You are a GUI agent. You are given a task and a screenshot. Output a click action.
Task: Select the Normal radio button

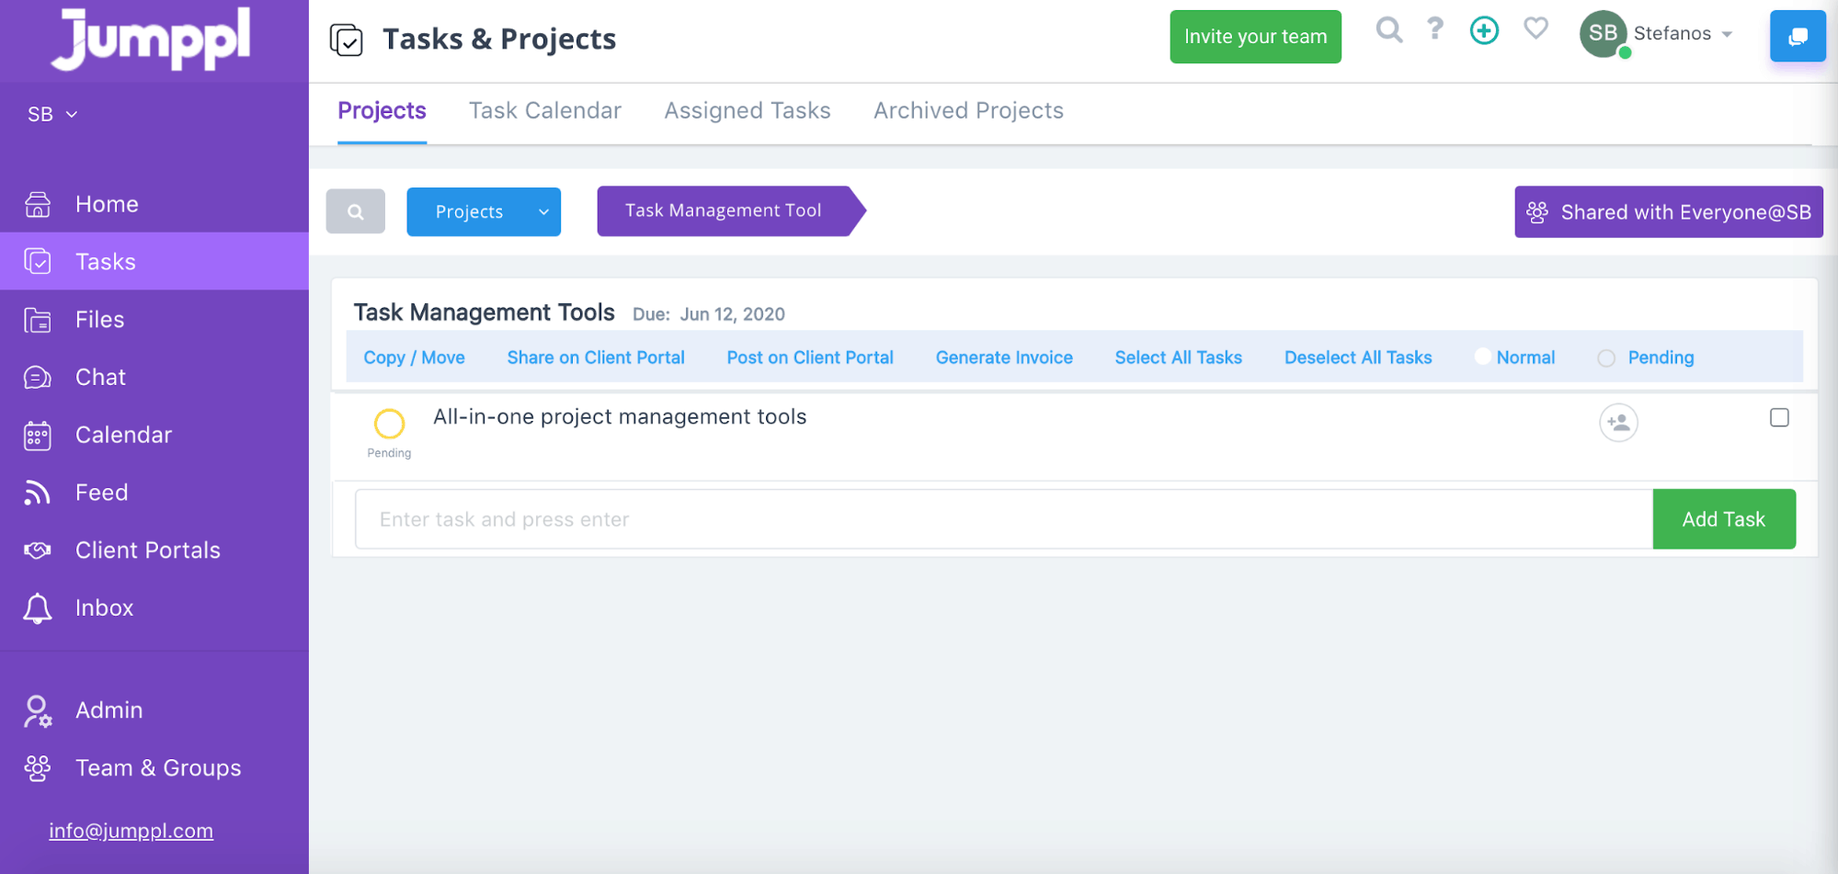(x=1482, y=358)
